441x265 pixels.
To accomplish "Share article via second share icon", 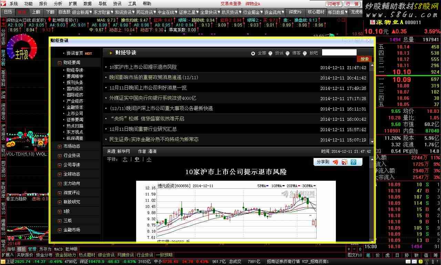I will coord(344,162).
